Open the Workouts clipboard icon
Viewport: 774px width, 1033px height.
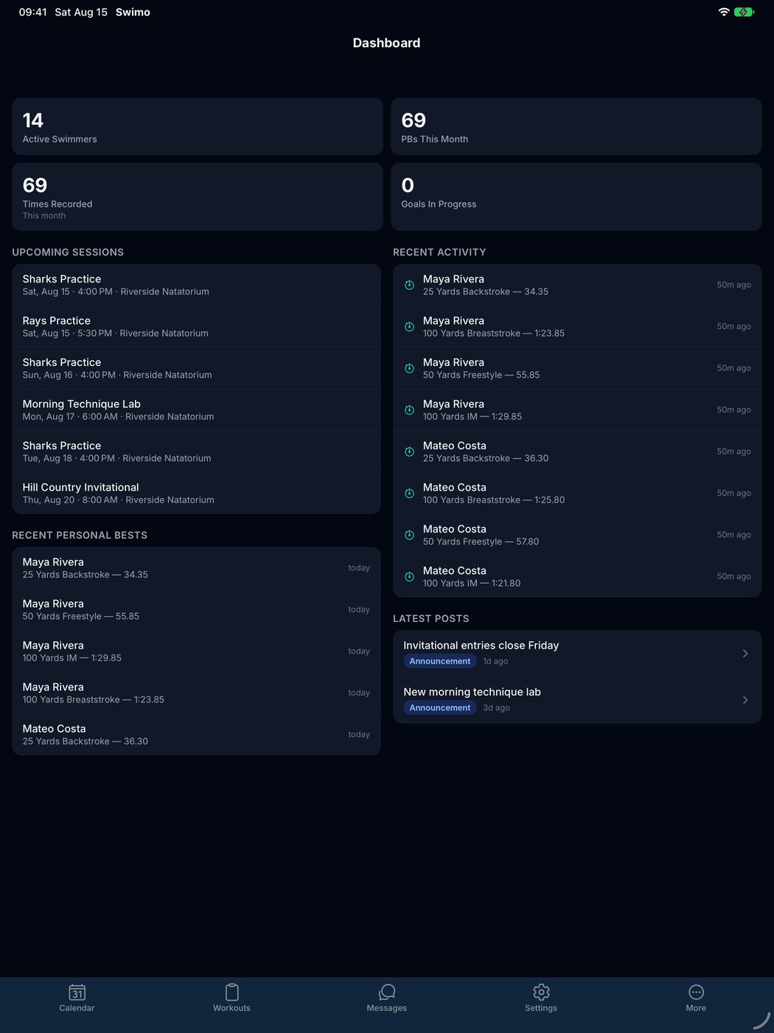[231, 992]
